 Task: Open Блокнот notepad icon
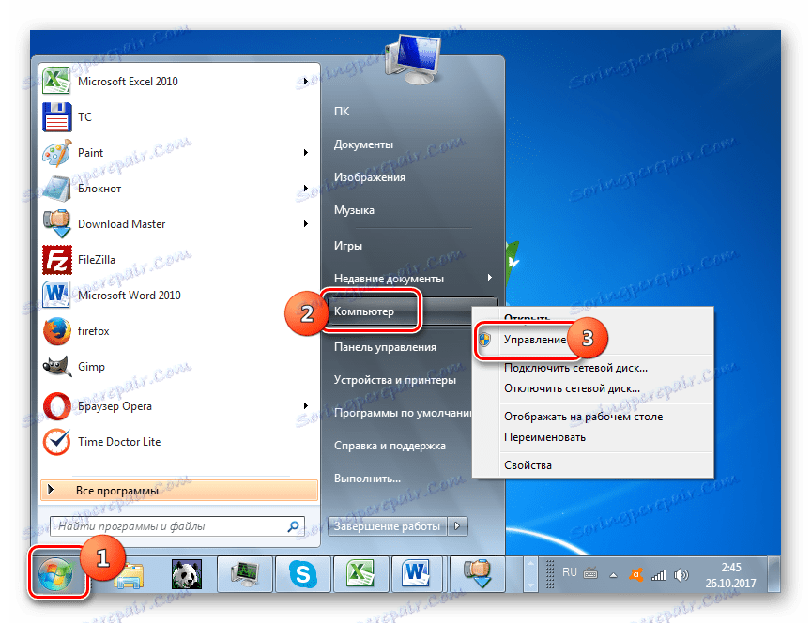pyautogui.click(x=56, y=189)
